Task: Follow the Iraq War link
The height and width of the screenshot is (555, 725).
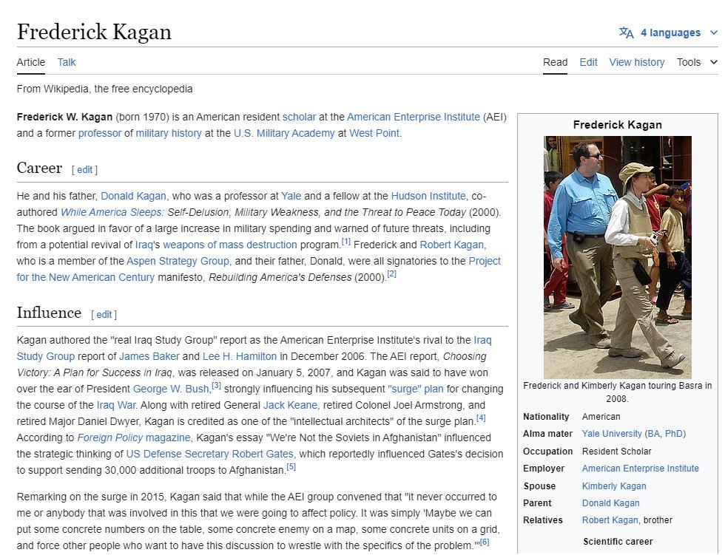Action: point(117,405)
